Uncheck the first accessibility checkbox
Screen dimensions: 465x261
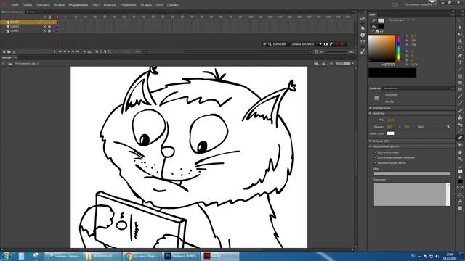375,152
